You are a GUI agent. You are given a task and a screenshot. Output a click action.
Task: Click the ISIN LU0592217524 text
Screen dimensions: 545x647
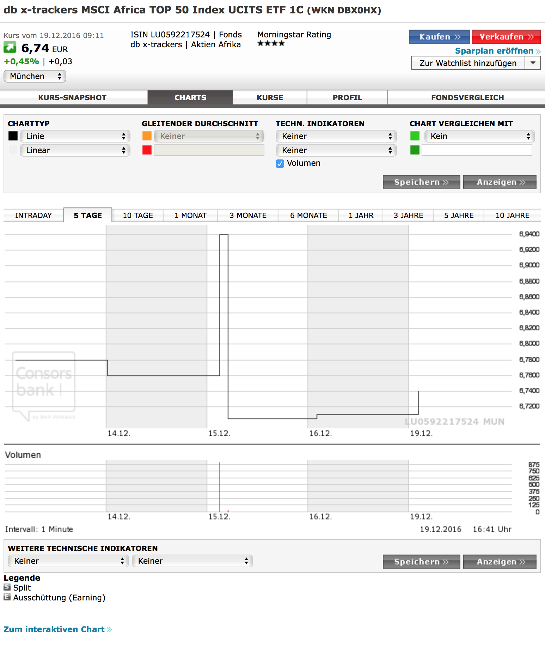170,35
